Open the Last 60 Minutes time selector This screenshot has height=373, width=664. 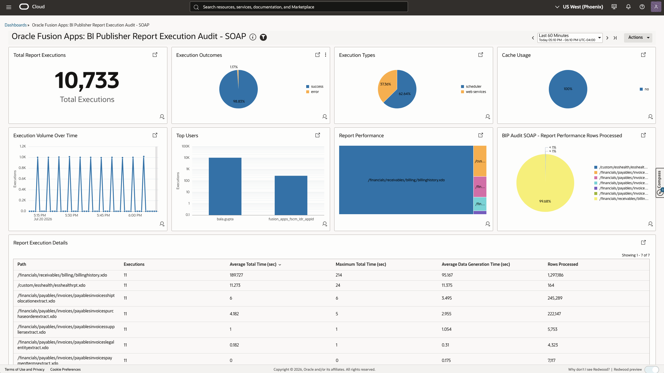570,38
